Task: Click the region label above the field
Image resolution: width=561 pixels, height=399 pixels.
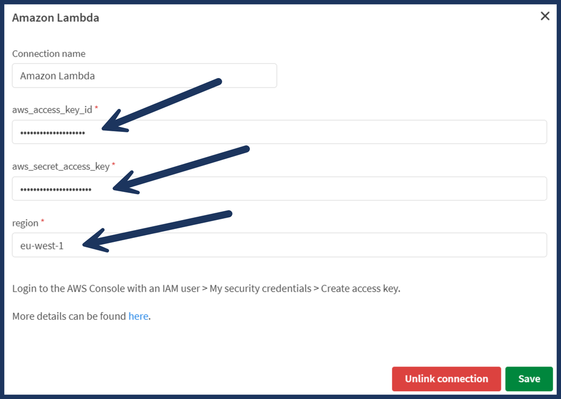Action: 25,223
